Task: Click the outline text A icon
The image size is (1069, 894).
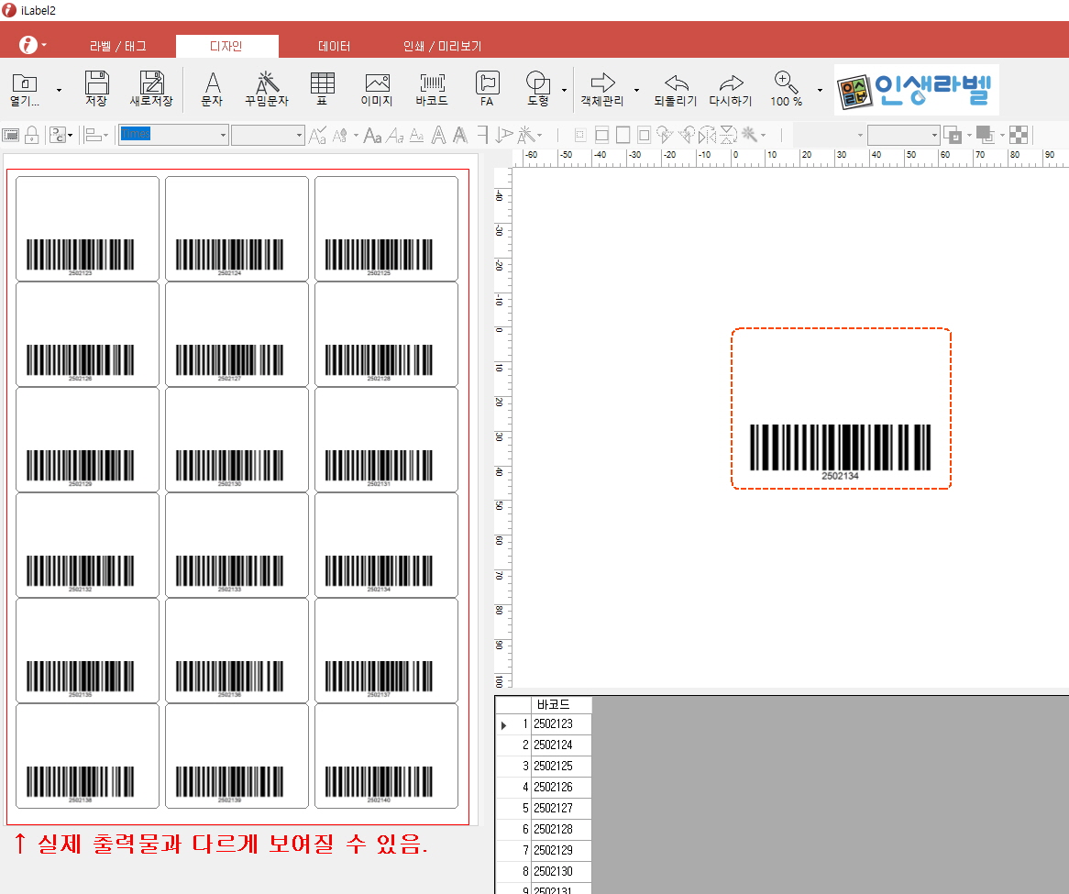Action: [439, 135]
